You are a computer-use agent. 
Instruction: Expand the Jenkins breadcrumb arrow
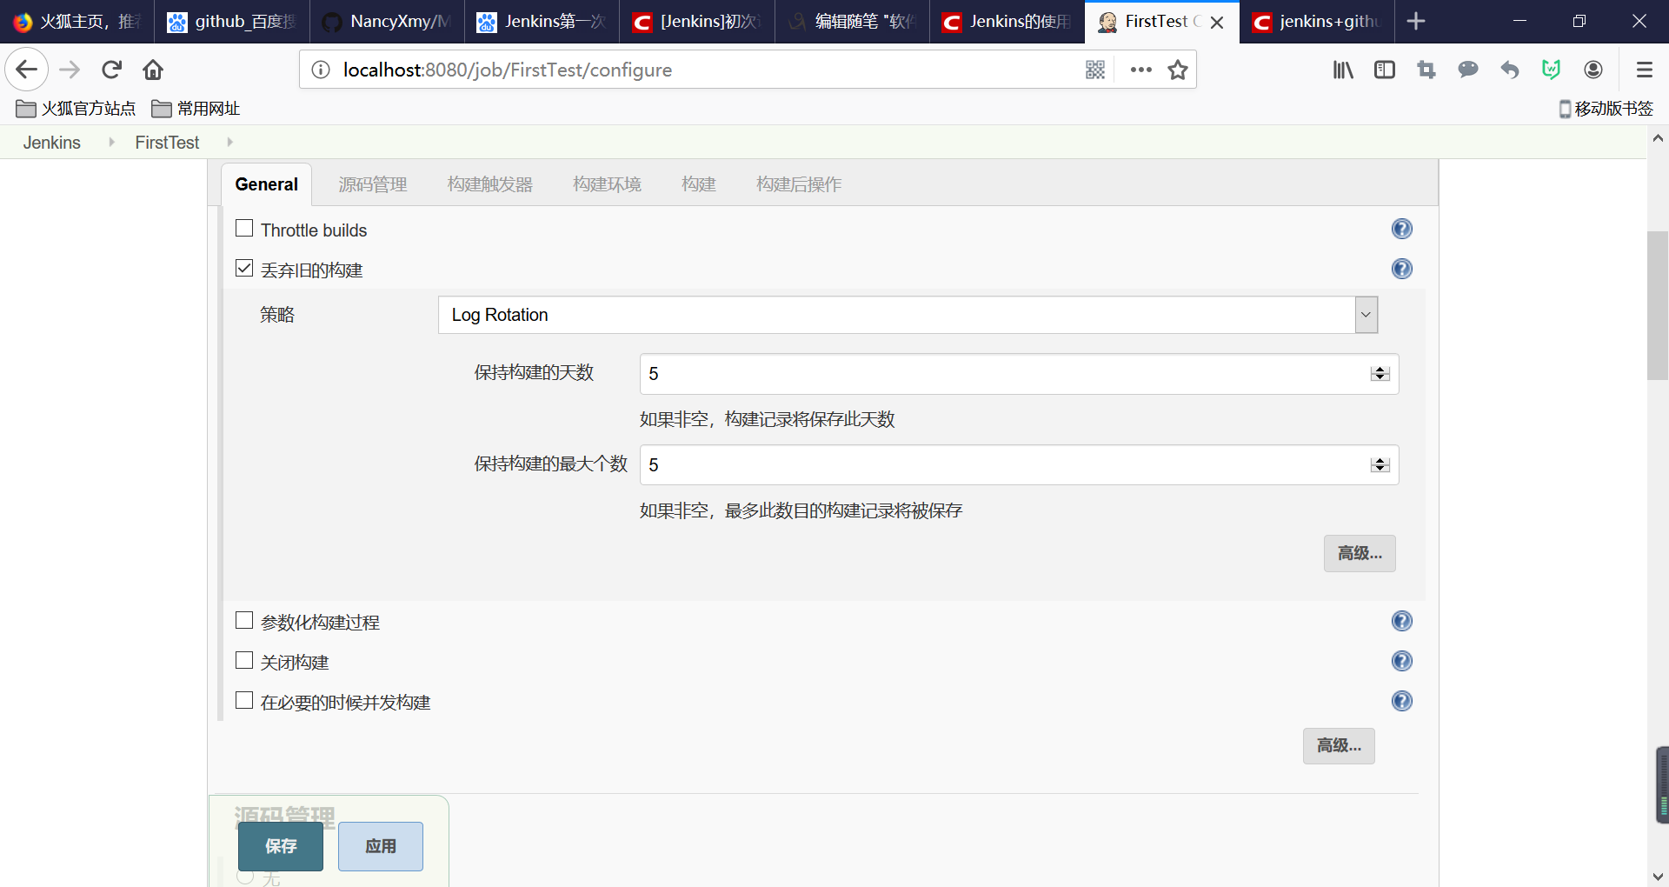111,142
